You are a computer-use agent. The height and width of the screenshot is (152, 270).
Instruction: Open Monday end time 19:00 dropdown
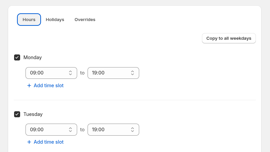(113, 73)
